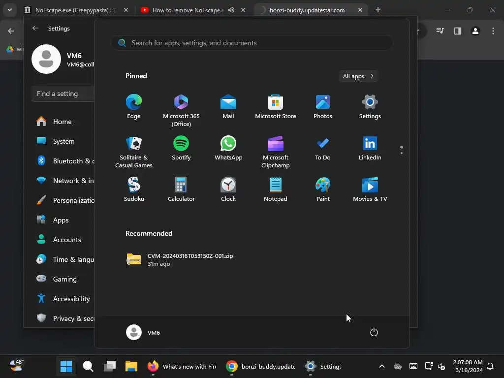This screenshot has width=504, height=378.
Task: Open the notification bell
Action: [491, 366]
